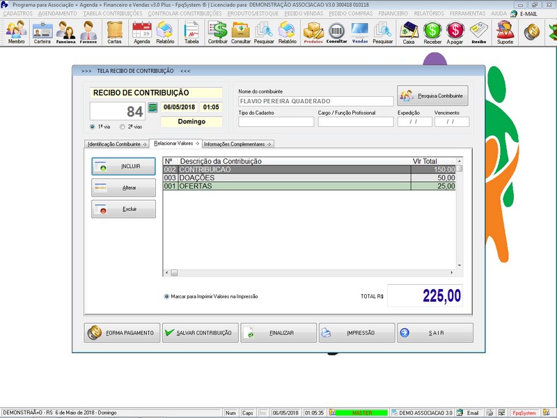557x418 pixels.
Task: Click the SAIR button
Action: click(x=434, y=333)
